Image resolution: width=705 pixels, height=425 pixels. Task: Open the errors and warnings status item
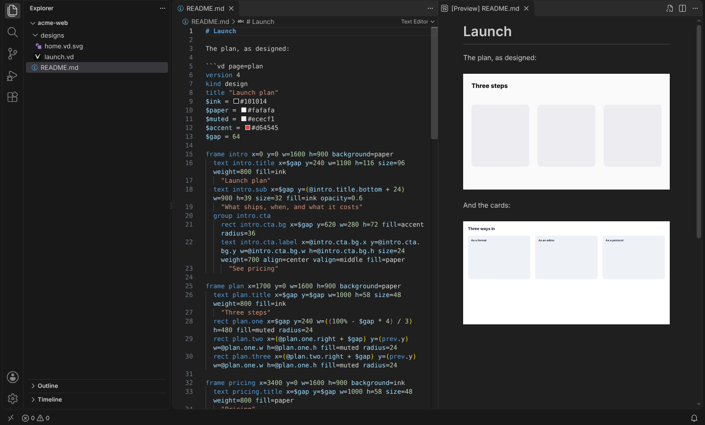click(36, 418)
